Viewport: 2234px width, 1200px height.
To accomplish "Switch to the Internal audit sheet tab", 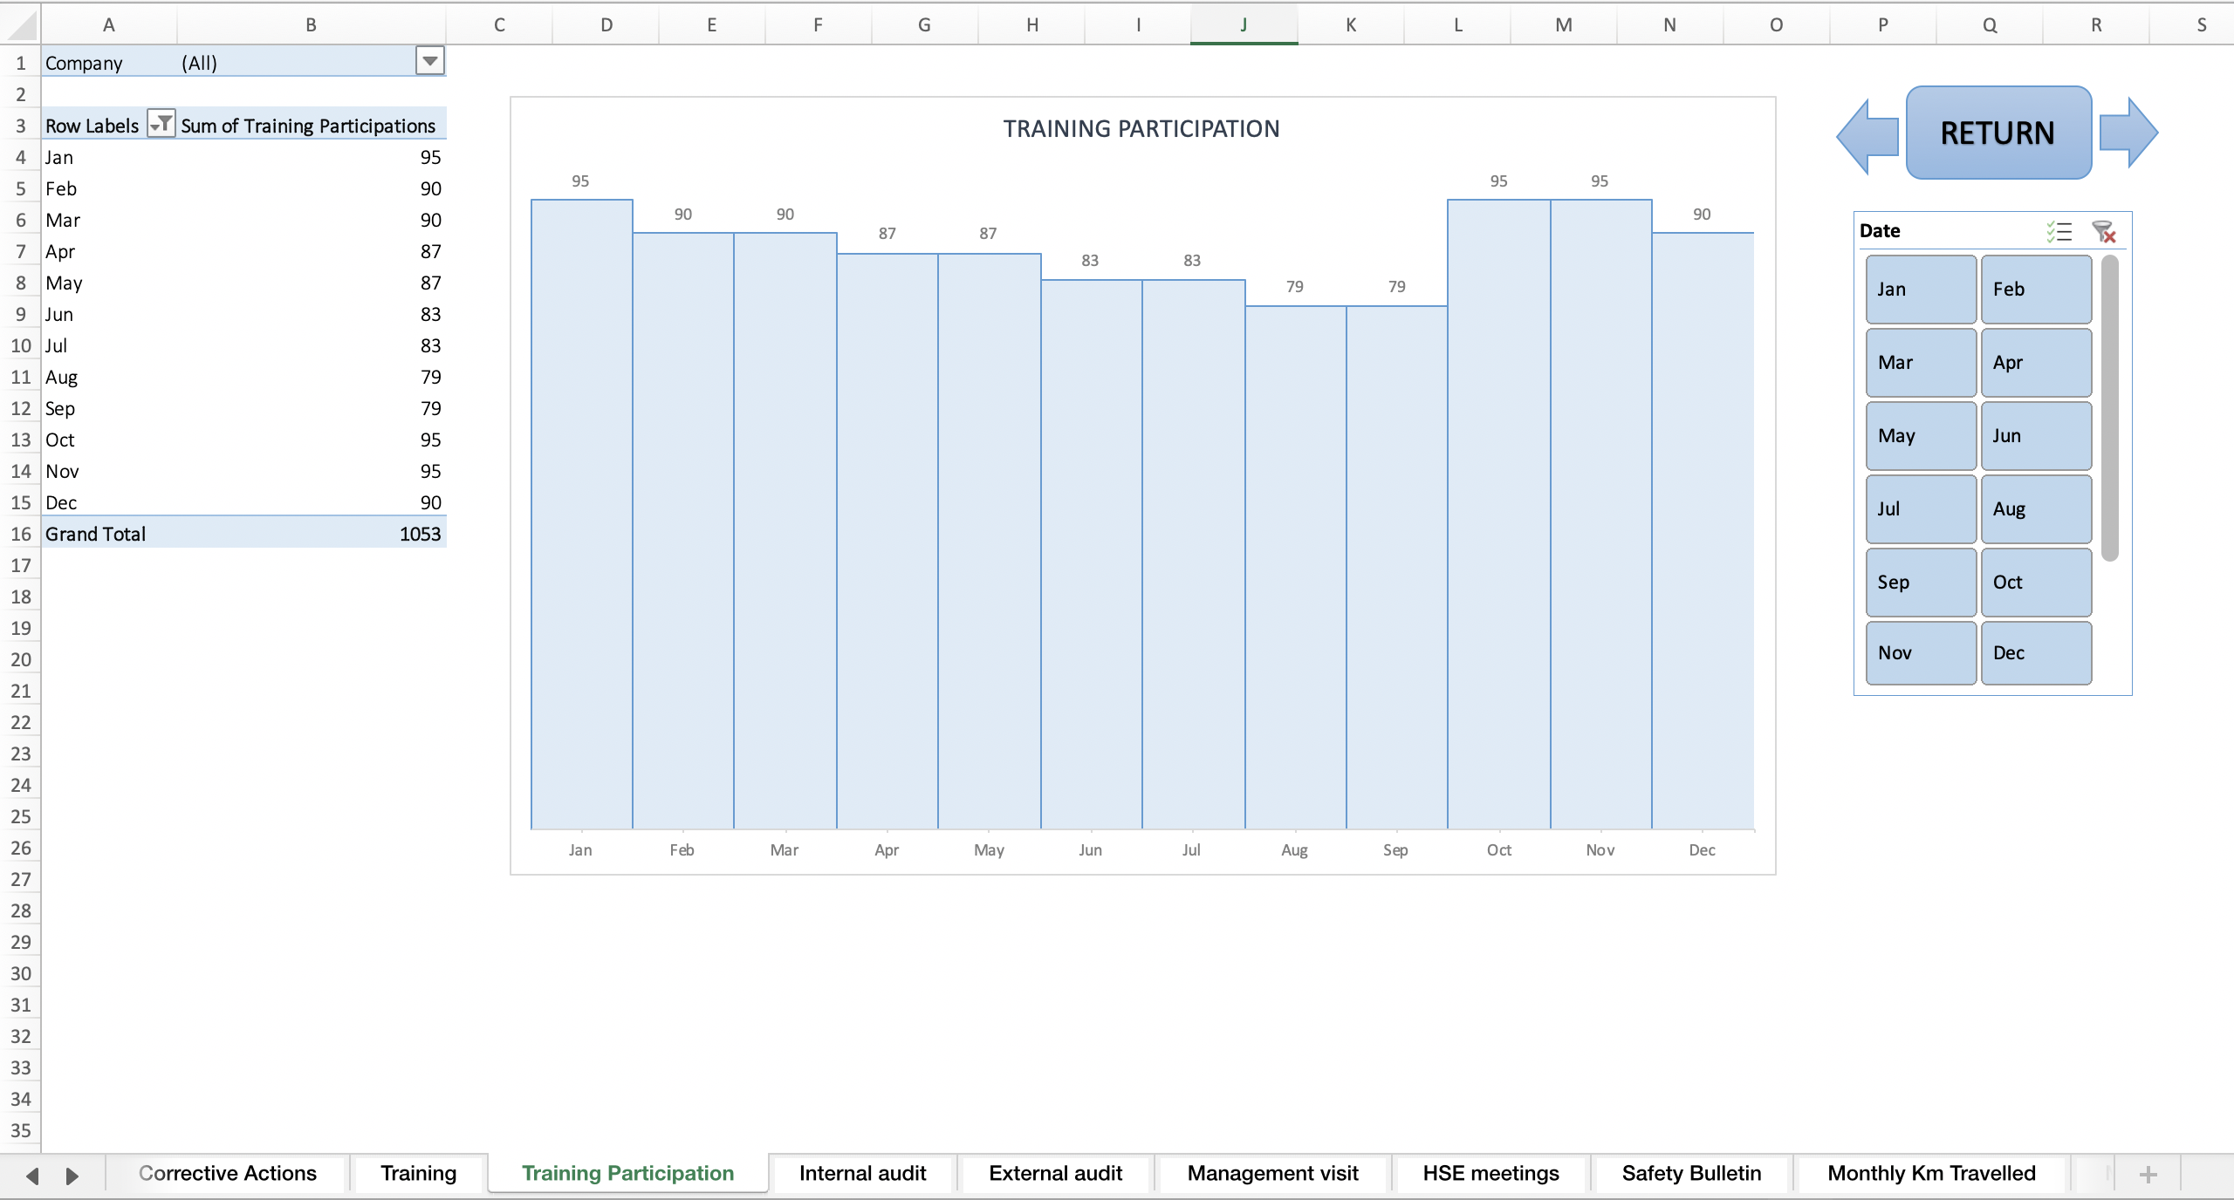I will click(862, 1173).
